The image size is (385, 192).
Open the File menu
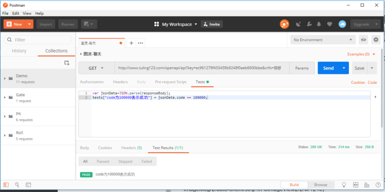[5, 13]
